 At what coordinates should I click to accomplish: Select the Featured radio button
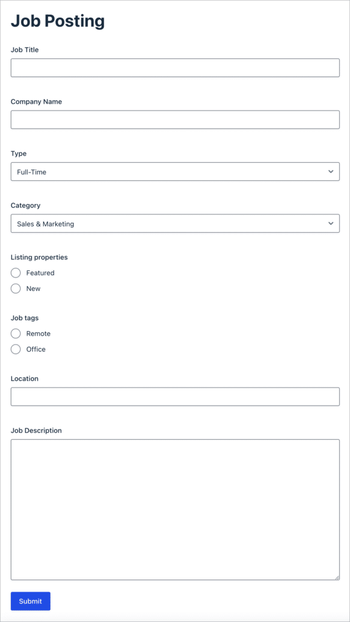pyautogui.click(x=16, y=273)
